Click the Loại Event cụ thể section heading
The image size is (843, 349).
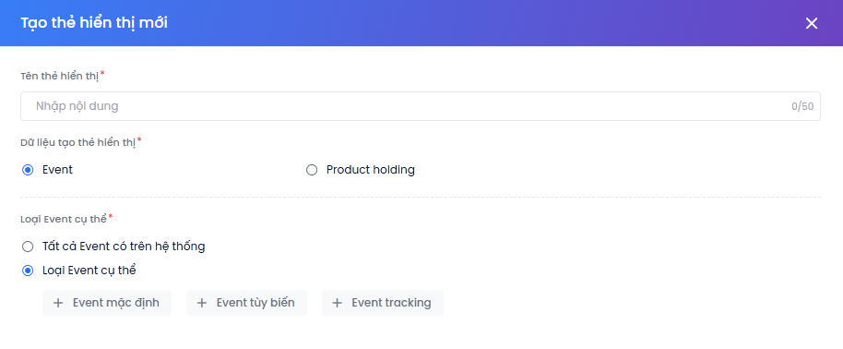pos(64,219)
